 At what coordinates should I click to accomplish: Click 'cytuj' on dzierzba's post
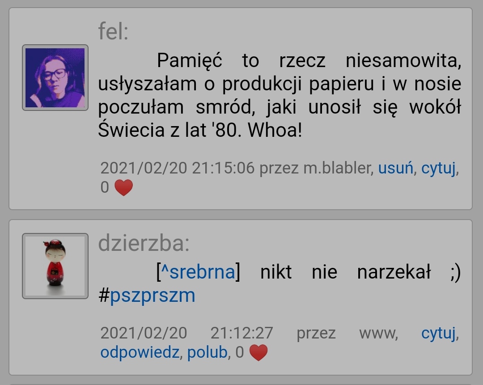[x=438, y=334]
